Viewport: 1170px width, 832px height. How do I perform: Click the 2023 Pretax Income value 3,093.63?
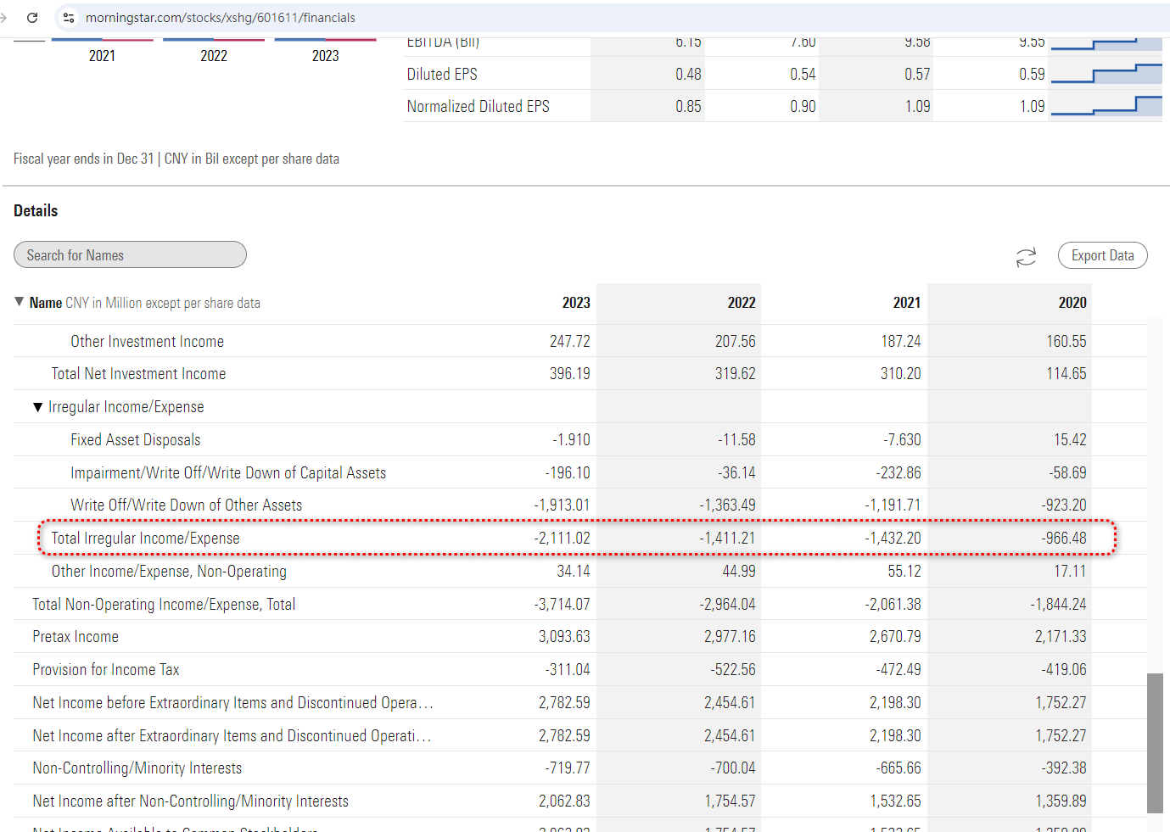point(564,637)
